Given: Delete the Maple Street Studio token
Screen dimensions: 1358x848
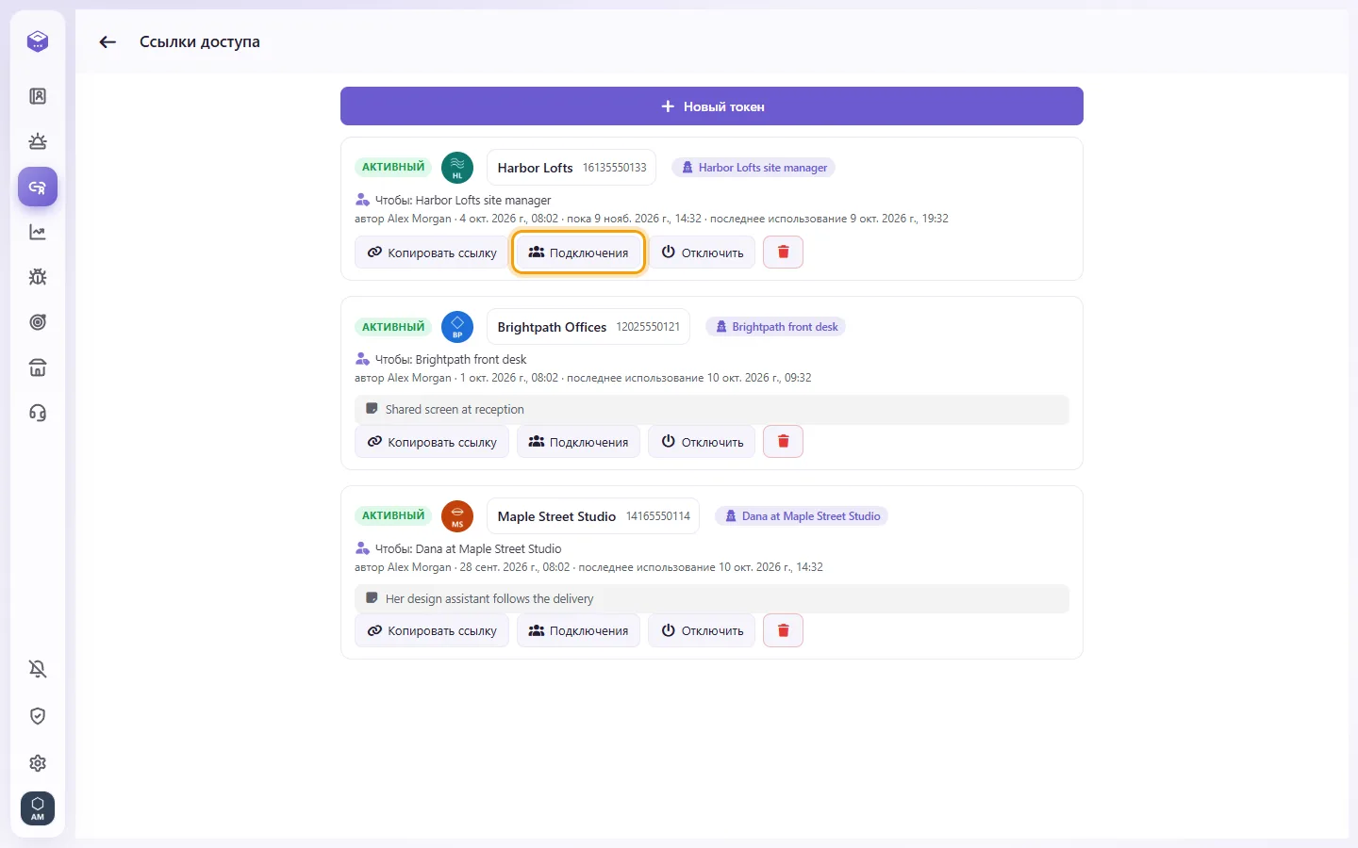Looking at the screenshot, I should (x=783, y=630).
